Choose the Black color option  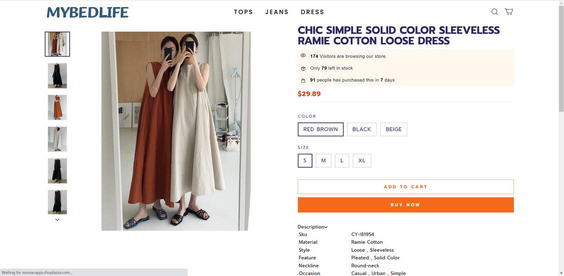coord(362,129)
